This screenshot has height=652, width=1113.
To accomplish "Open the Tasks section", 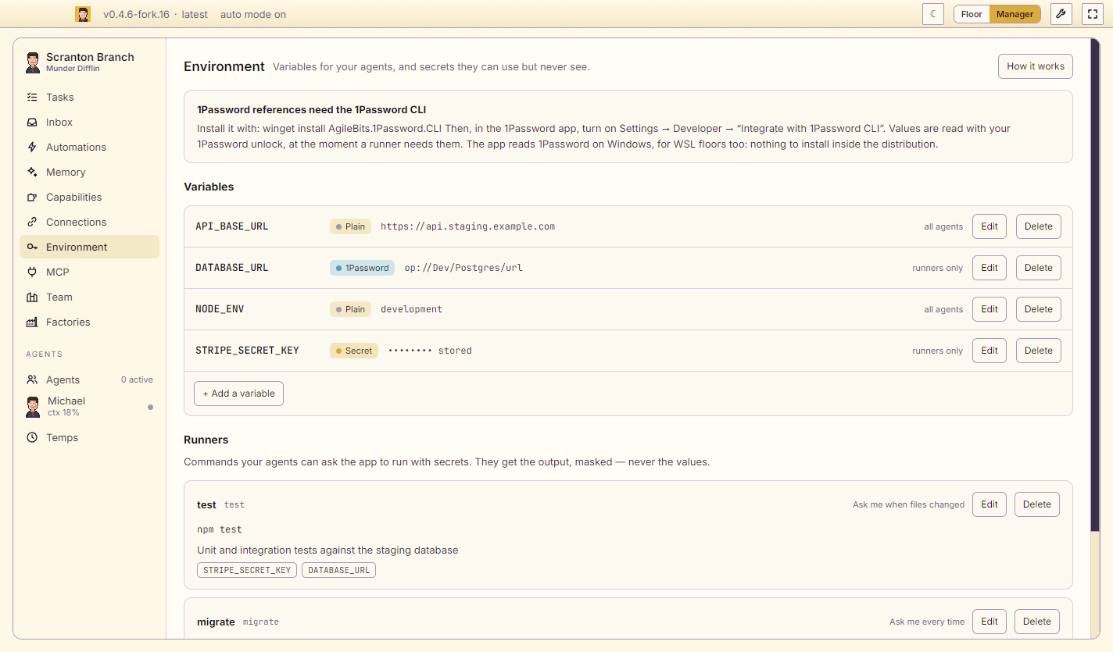I will point(89,98).
